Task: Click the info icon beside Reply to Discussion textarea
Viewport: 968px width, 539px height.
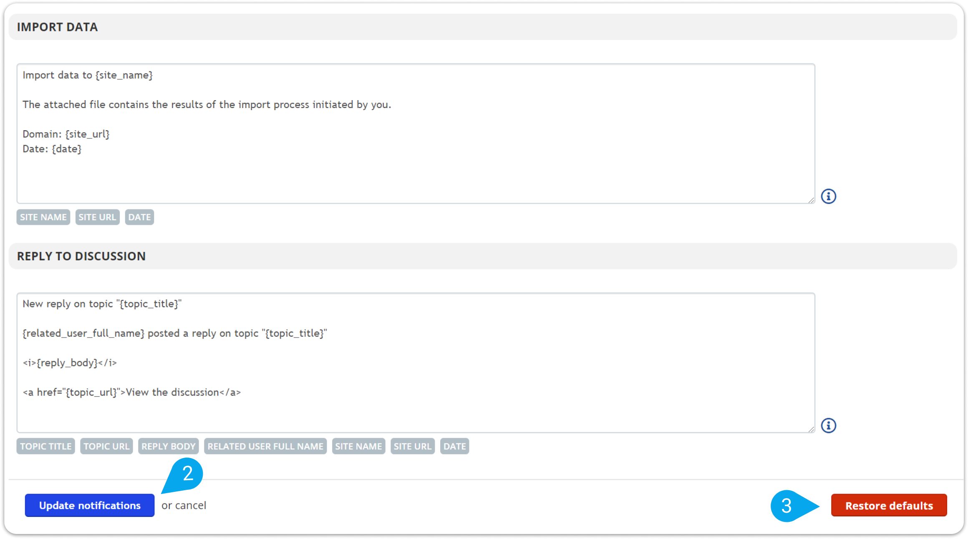Action: (828, 426)
